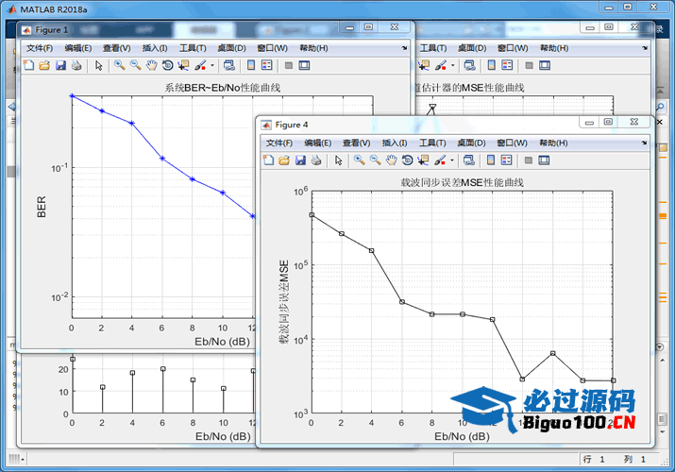Open file icon in Figure 4 toolbar

[x=284, y=160]
